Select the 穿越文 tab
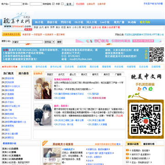Screen dimensions: 165x165 50,74
